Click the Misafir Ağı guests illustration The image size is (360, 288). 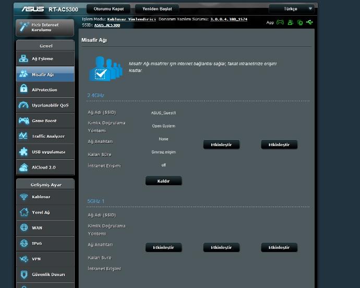(105, 69)
